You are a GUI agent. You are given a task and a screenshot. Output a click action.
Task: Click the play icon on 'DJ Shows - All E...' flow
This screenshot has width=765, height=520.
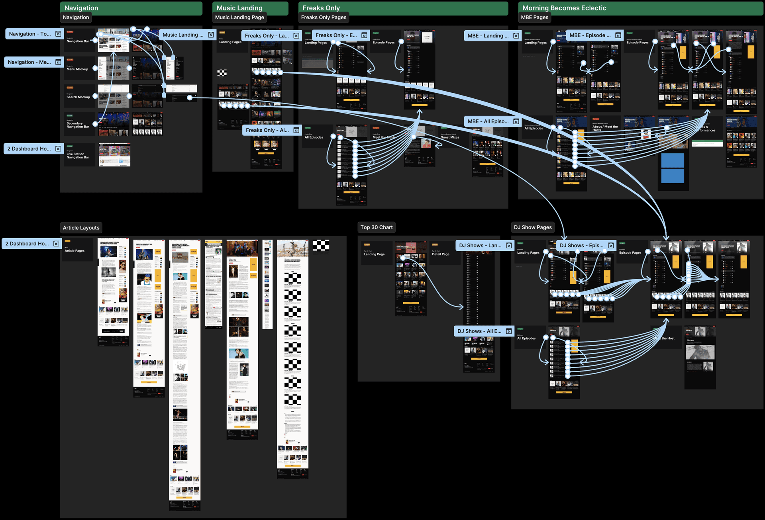tap(509, 331)
